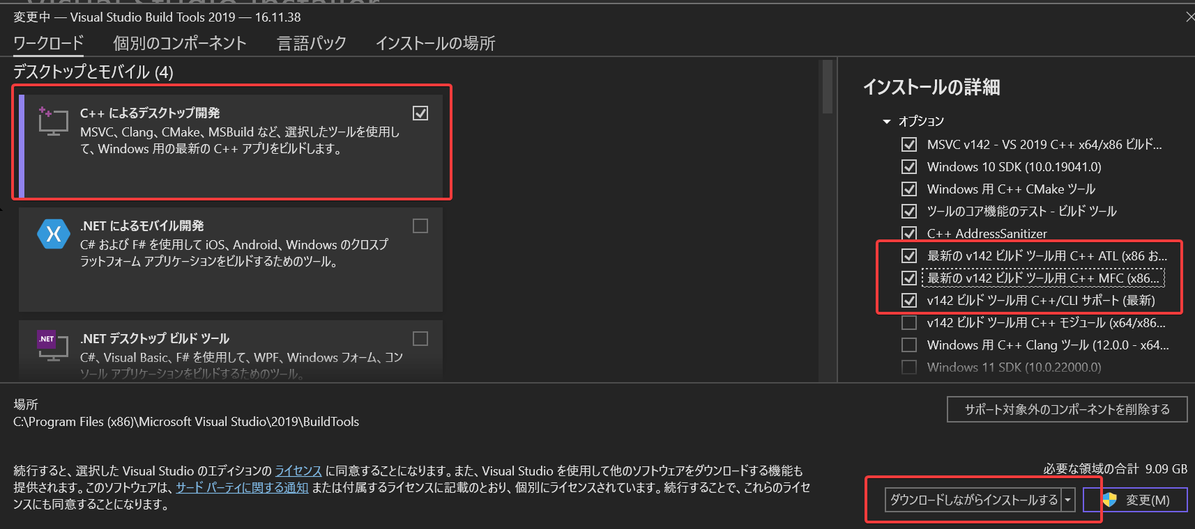Switch to the ワークロード tab
The image size is (1195, 529).
pyautogui.click(x=49, y=43)
